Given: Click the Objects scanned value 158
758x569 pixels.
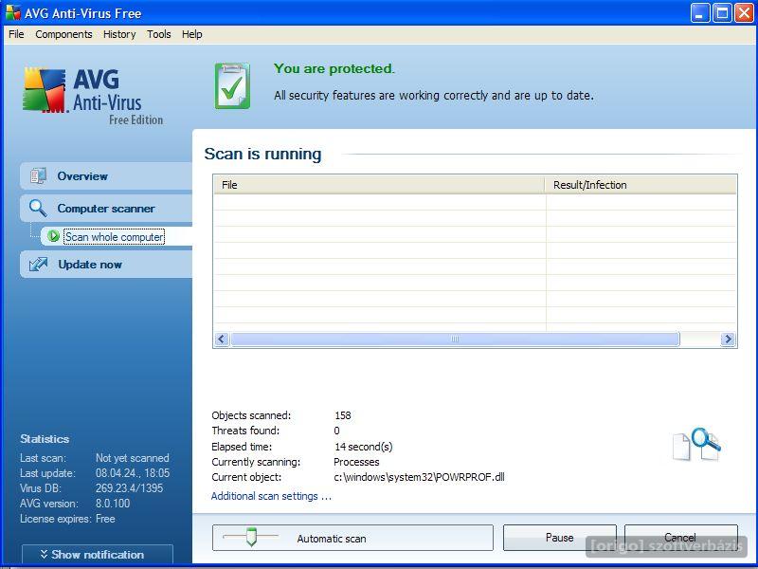Looking at the screenshot, I should point(343,415).
